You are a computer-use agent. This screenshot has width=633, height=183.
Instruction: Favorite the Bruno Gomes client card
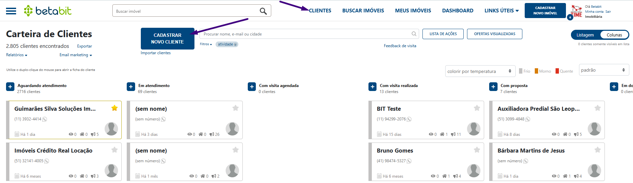[x=477, y=150]
